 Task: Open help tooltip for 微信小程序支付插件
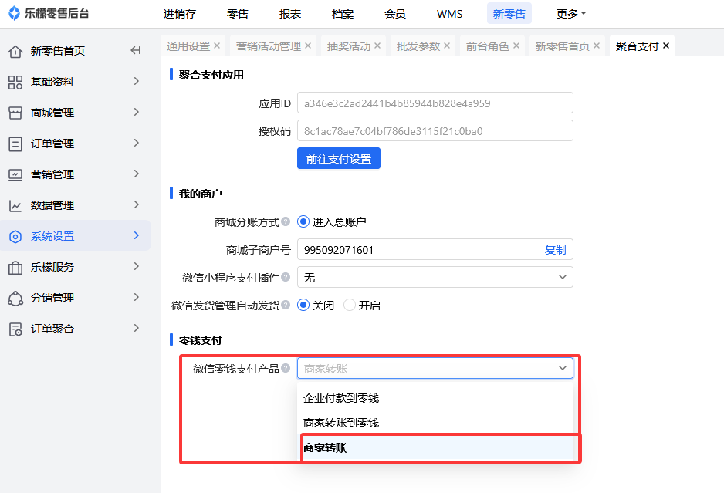tap(286, 277)
